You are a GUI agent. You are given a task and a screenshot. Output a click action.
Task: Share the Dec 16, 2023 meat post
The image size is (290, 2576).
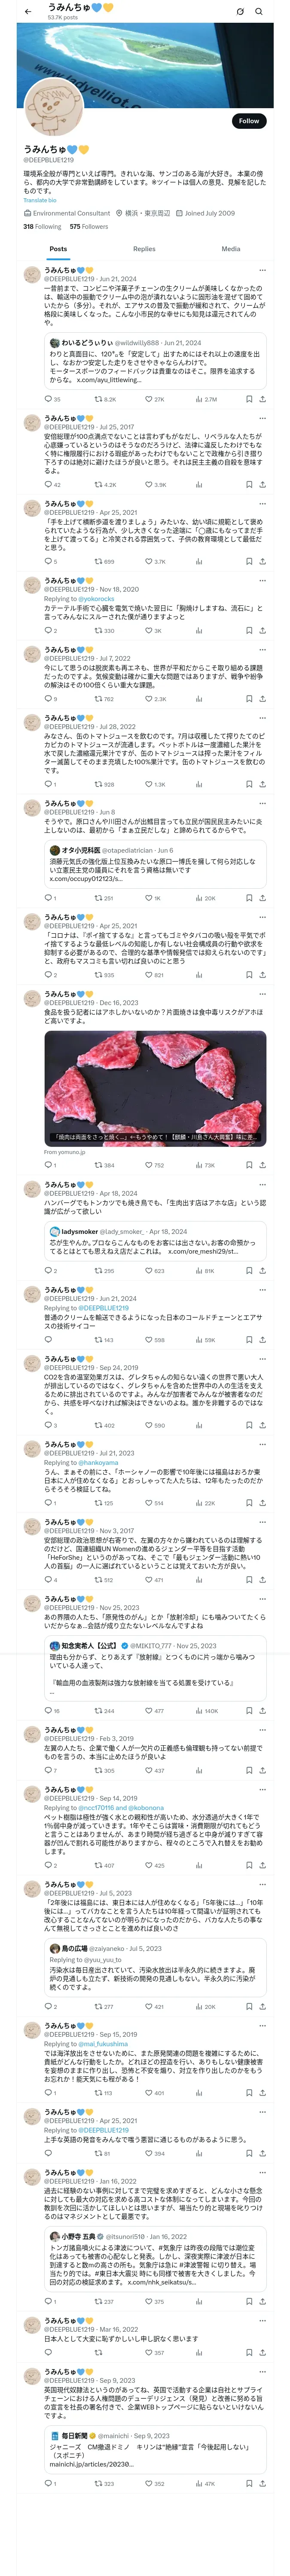(262, 1165)
